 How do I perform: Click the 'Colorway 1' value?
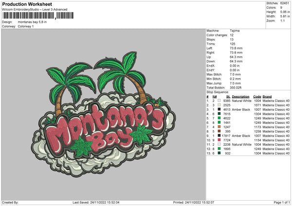coord(26,26)
